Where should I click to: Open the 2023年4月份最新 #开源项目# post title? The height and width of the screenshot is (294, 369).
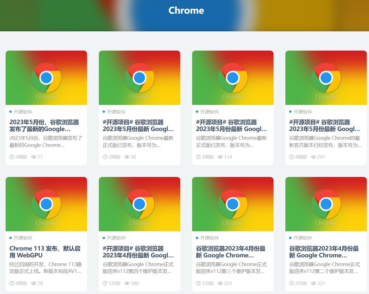tap(138, 252)
